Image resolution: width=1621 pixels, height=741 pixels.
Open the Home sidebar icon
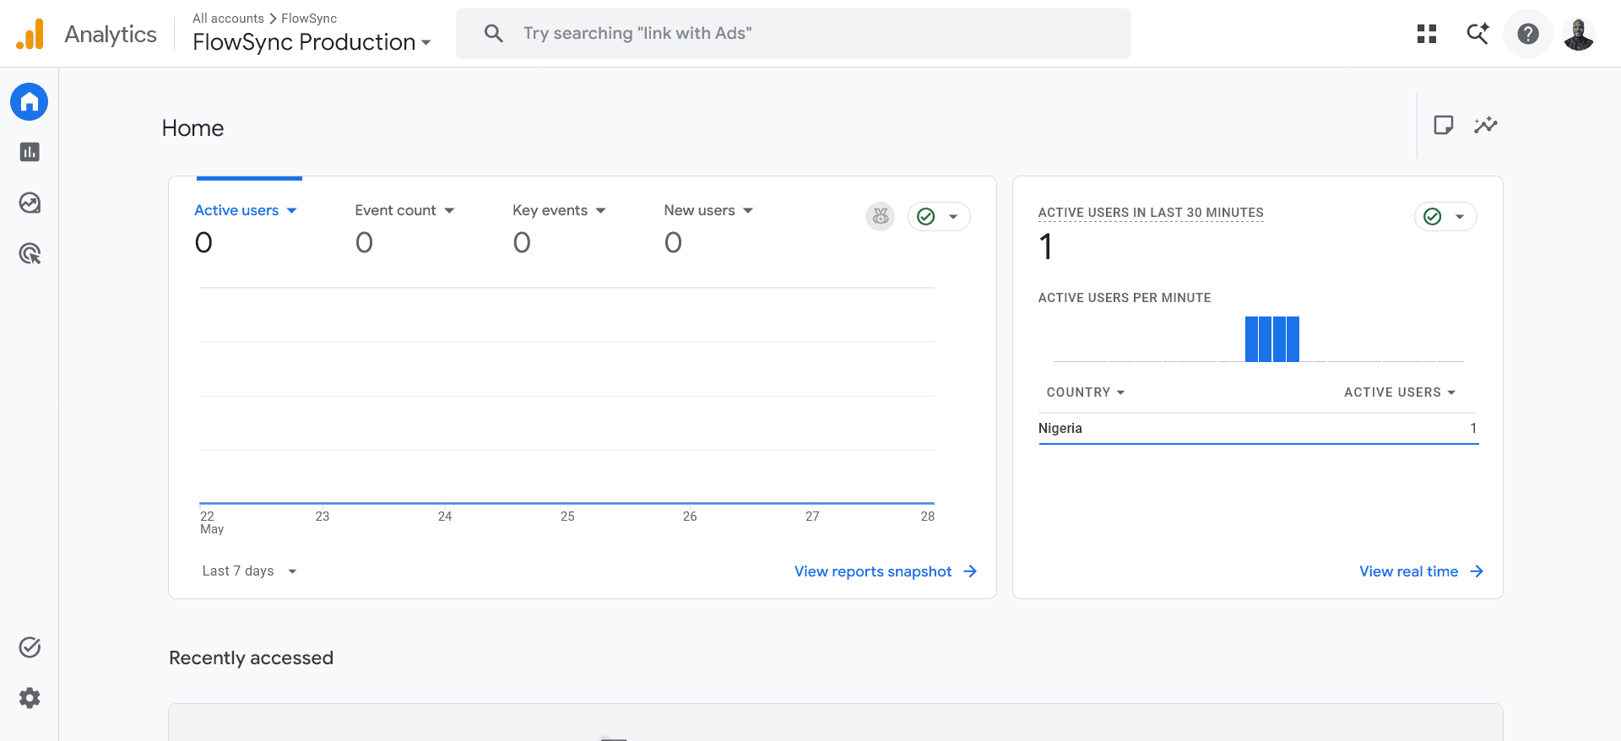point(30,102)
